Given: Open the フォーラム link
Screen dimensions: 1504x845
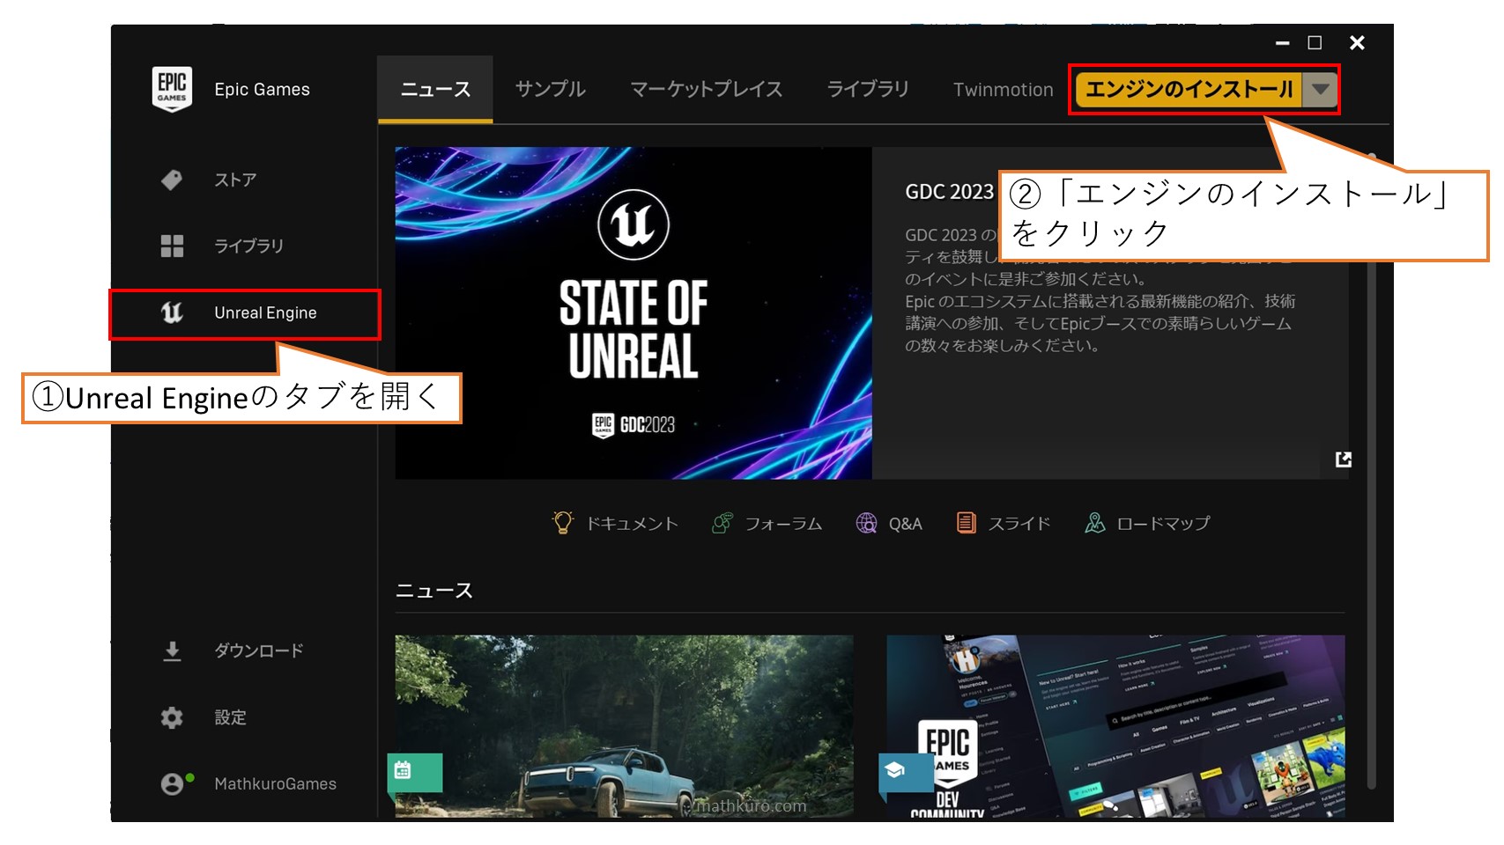Looking at the screenshot, I should 783,524.
